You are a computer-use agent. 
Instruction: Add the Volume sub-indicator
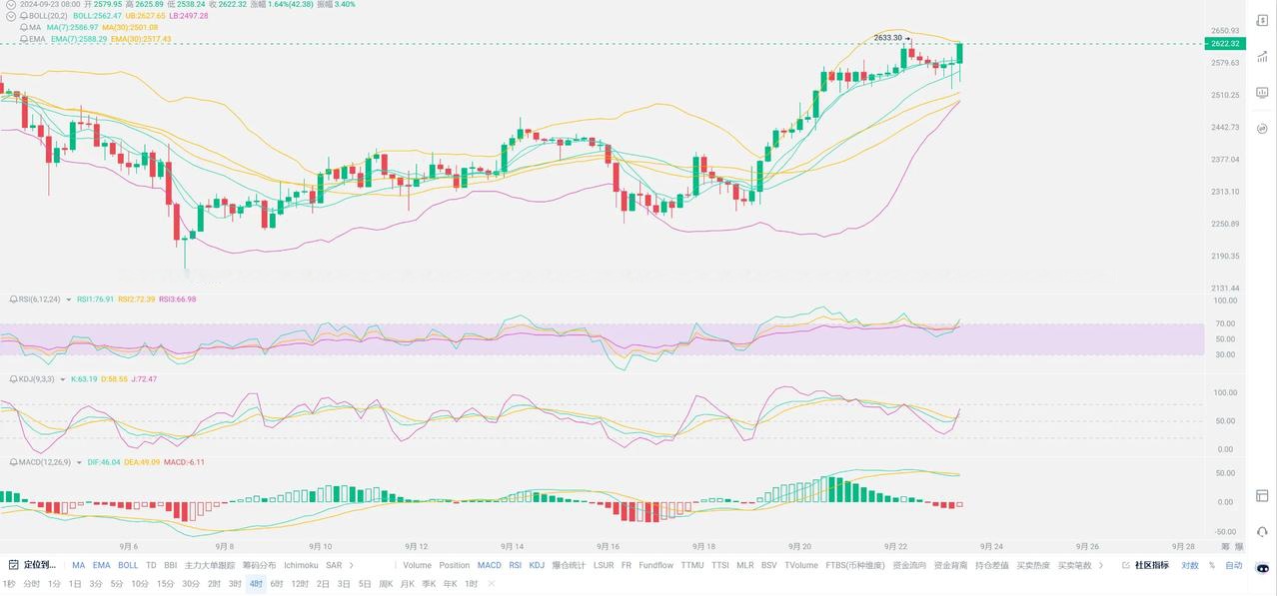417,565
